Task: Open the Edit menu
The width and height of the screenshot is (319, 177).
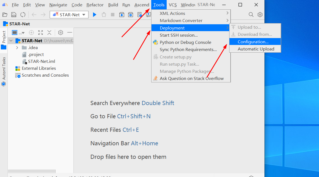Action: pos(27,5)
